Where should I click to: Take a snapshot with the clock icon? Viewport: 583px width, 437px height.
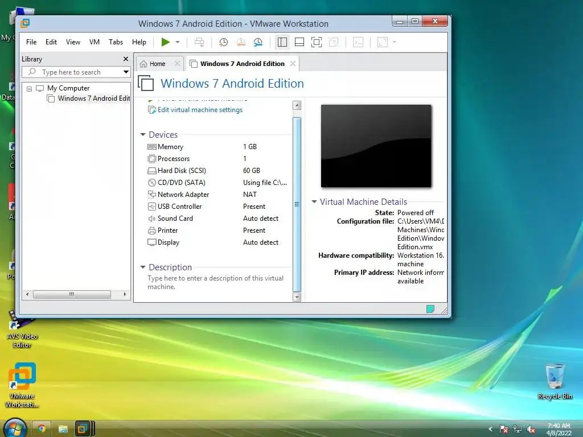(x=223, y=42)
